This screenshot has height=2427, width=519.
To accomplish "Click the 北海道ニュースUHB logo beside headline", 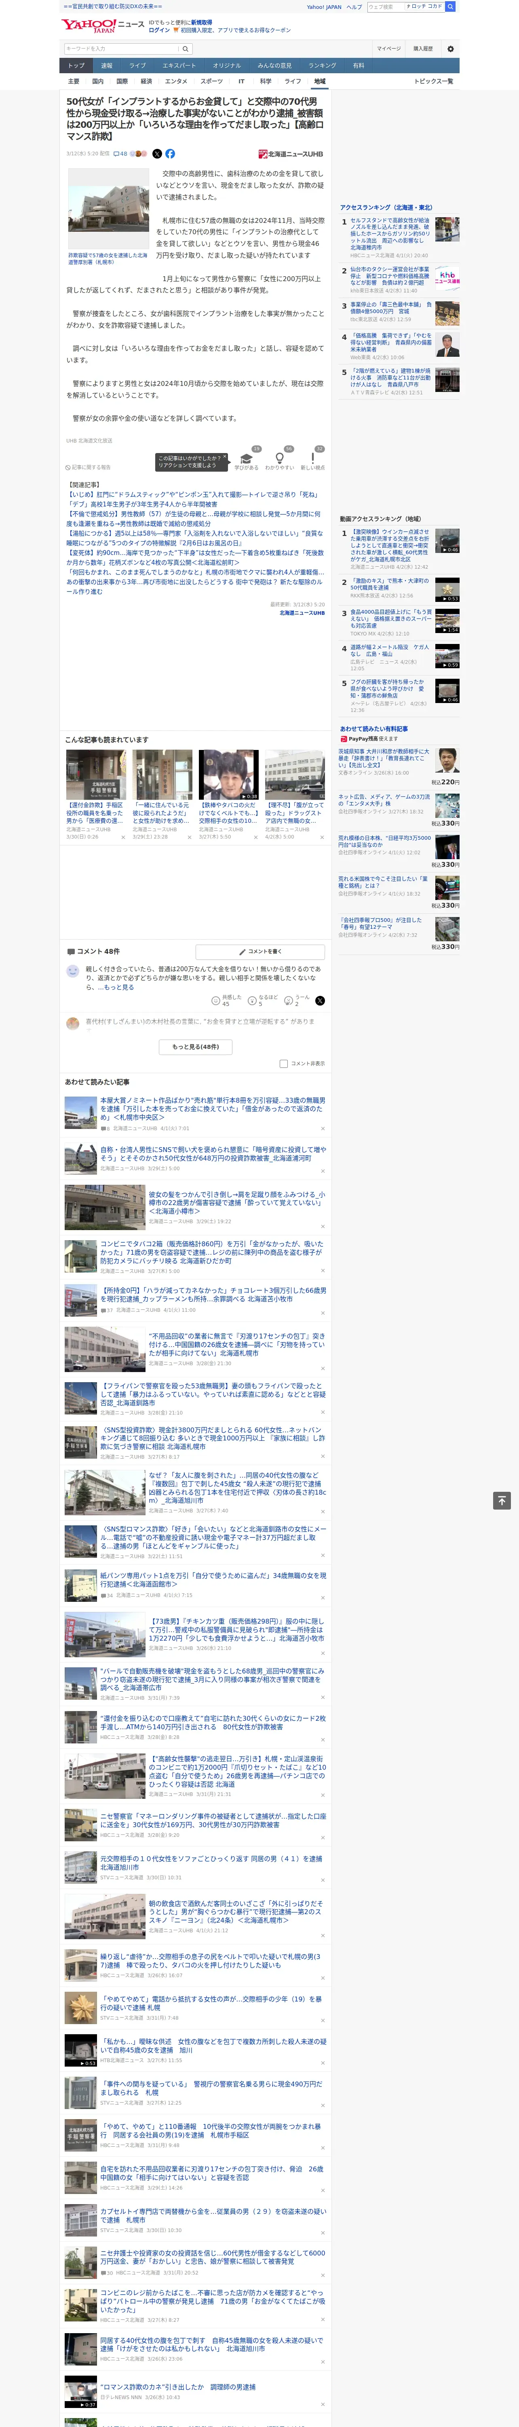I will tap(290, 154).
